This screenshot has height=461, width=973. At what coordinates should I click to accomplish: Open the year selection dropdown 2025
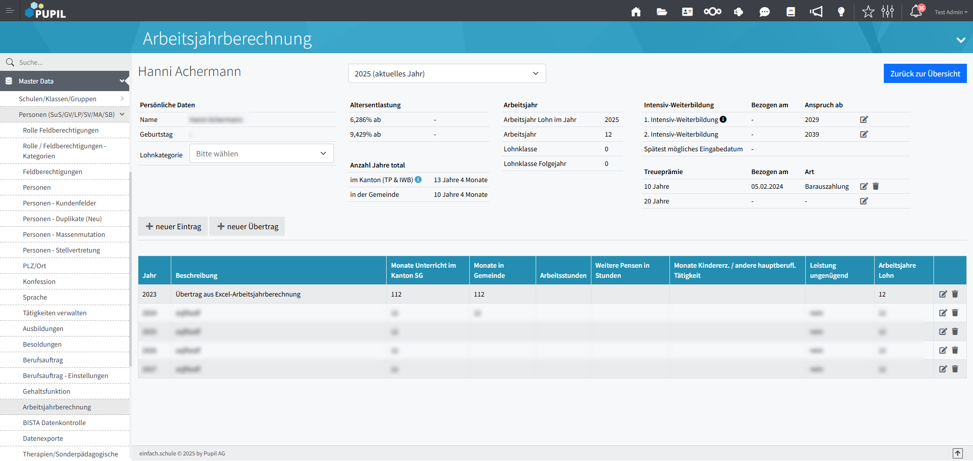click(446, 74)
